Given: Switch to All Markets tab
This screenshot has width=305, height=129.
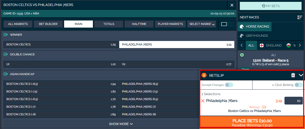Looking at the screenshot, I should coord(18,24).
